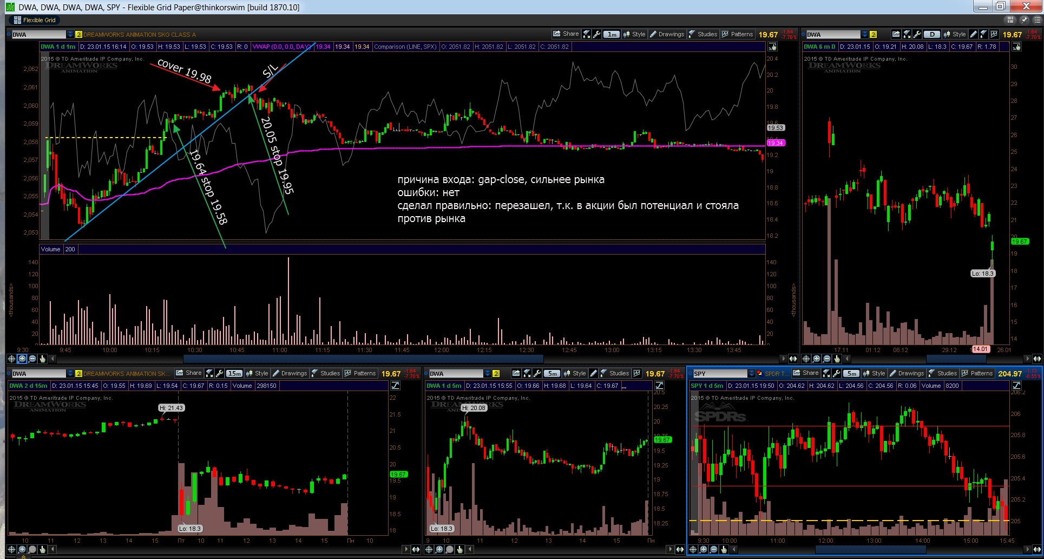The width and height of the screenshot is (1044, 559).
Task: Click Share in DWA 15m chart
Action: point(188,373)
